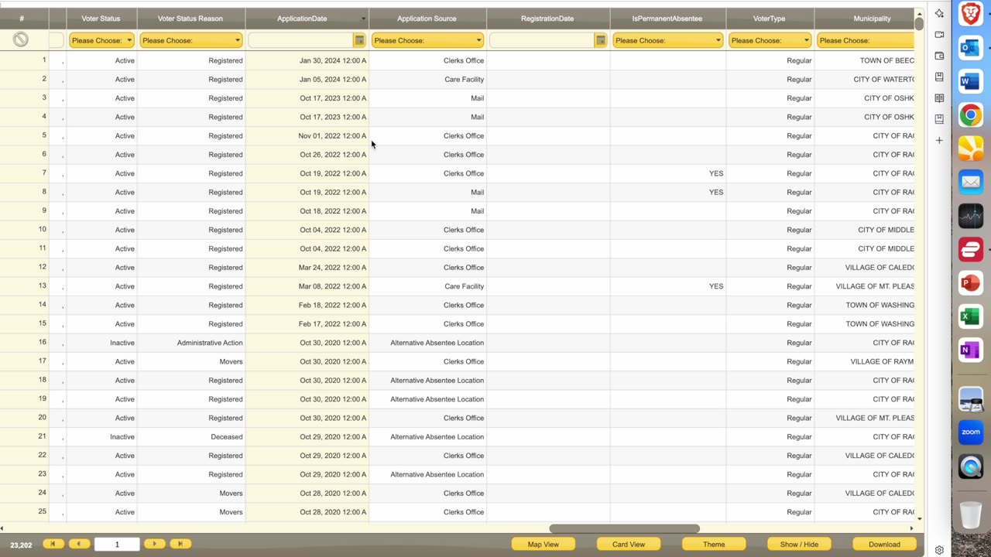Sort by the IsPermanentAbsentee column header
991x557 pixels.
667,19
